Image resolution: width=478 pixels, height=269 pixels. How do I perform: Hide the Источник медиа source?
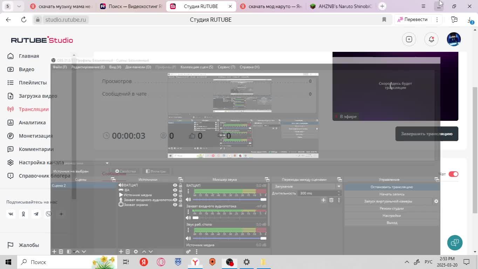(175, 195)
